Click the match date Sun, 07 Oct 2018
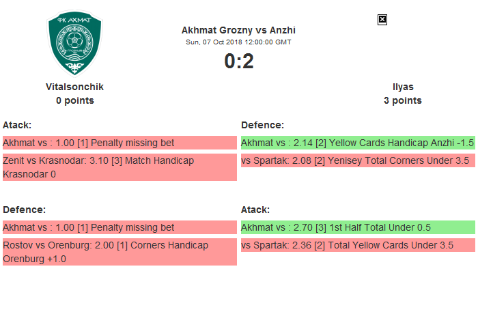Screen dimensions: 478x314 click(238, 42)
